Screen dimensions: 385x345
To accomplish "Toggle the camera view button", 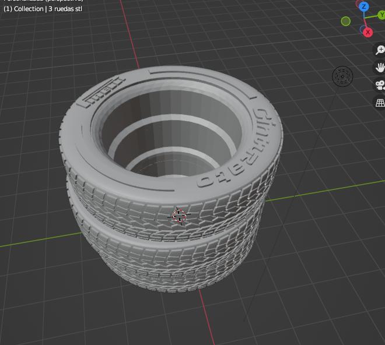I will 380,85.
